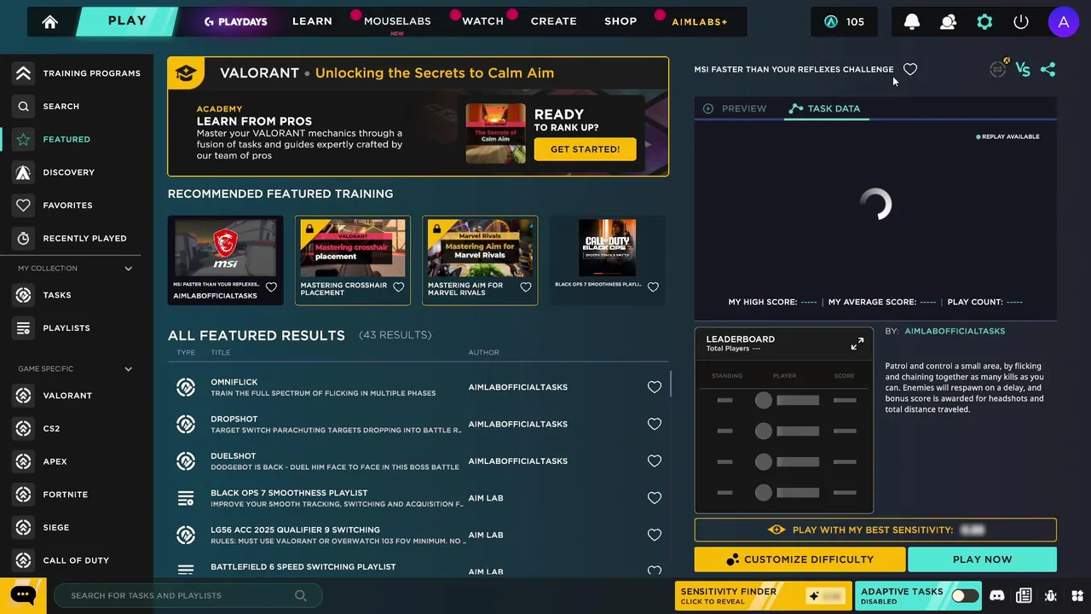
Task: Collapse the My Collection section
Action: point(129,269)
